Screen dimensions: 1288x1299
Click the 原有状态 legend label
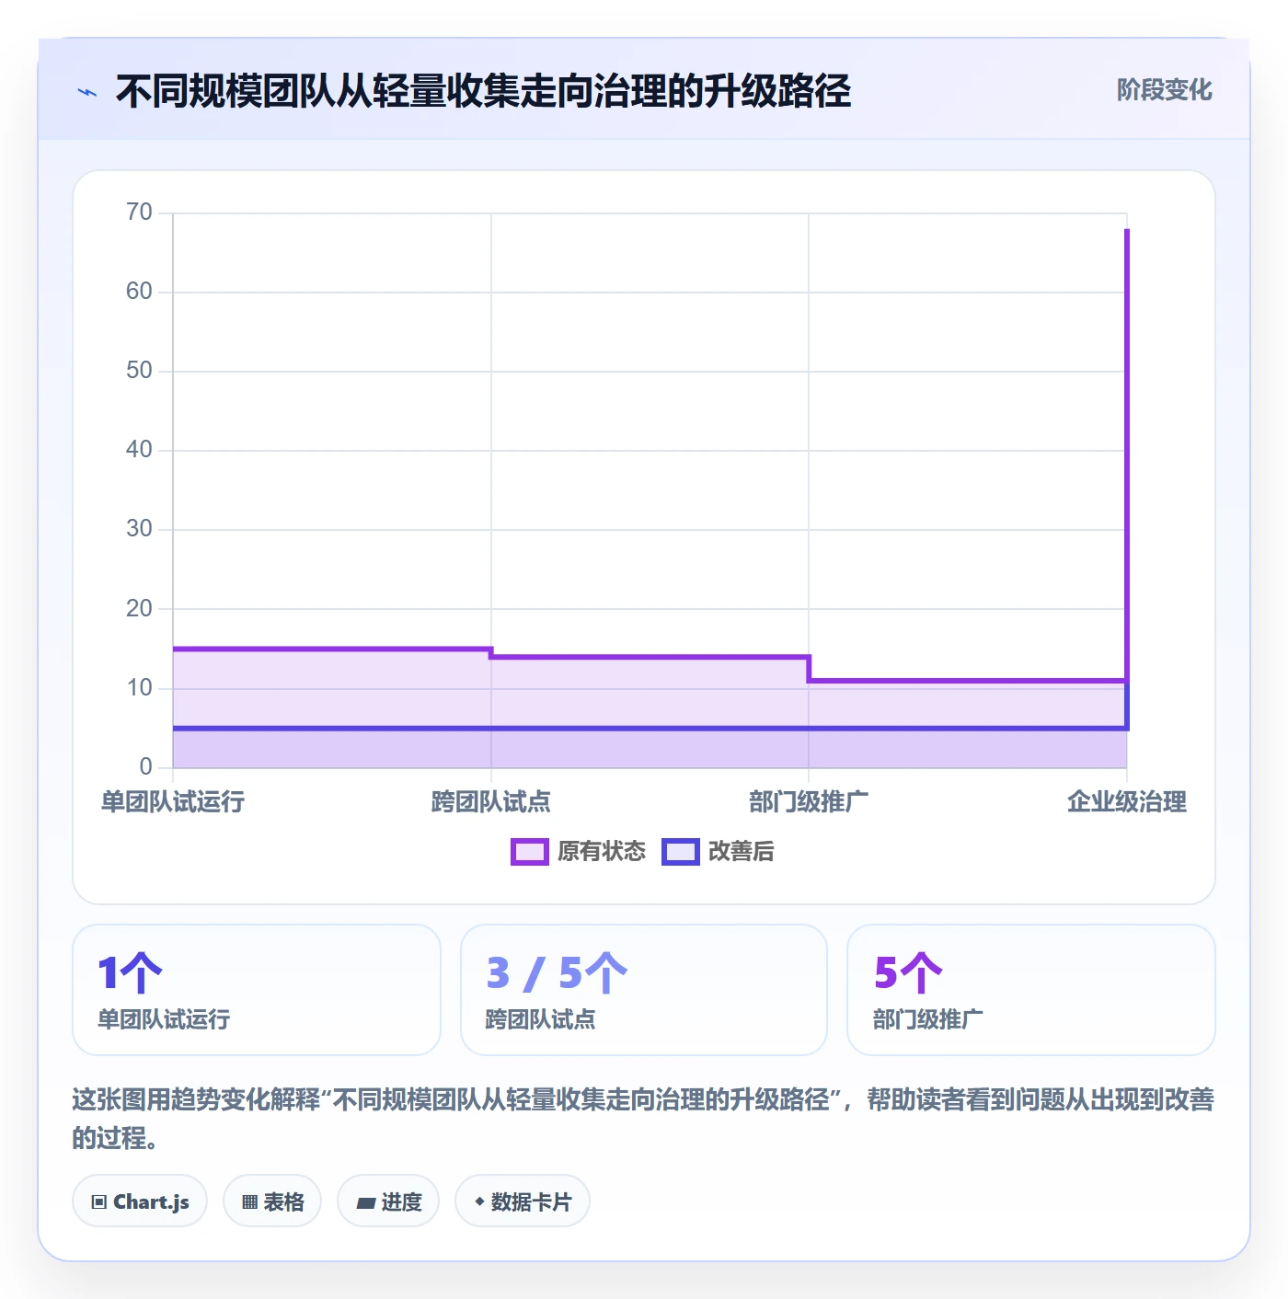coord(602,852)
